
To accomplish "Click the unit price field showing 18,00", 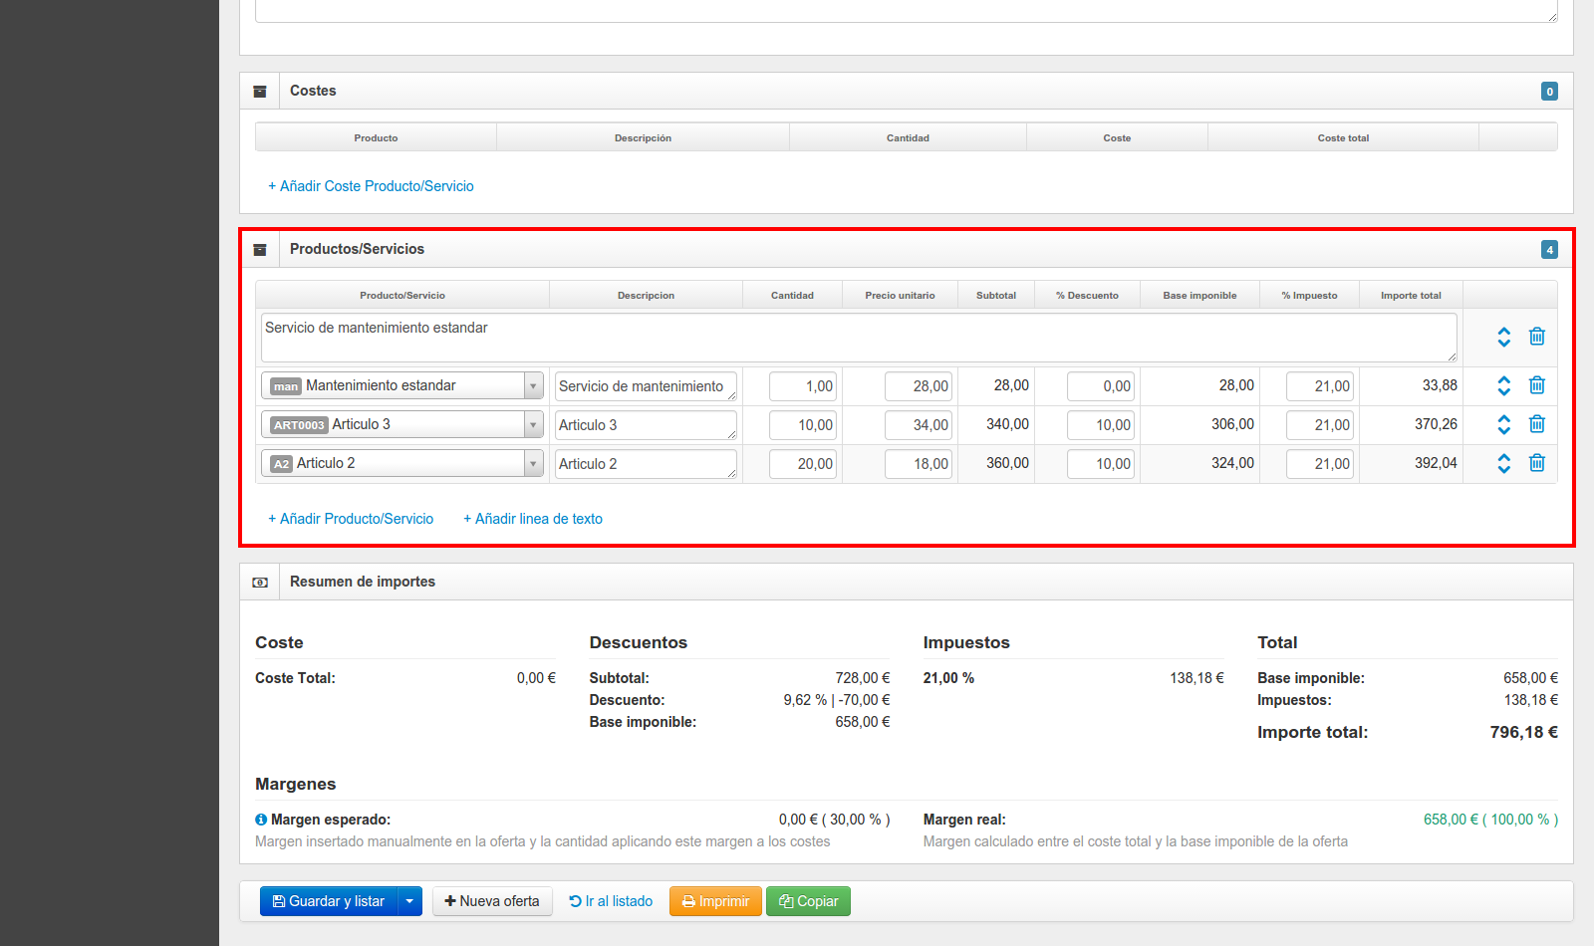I will tap(919, 464).
